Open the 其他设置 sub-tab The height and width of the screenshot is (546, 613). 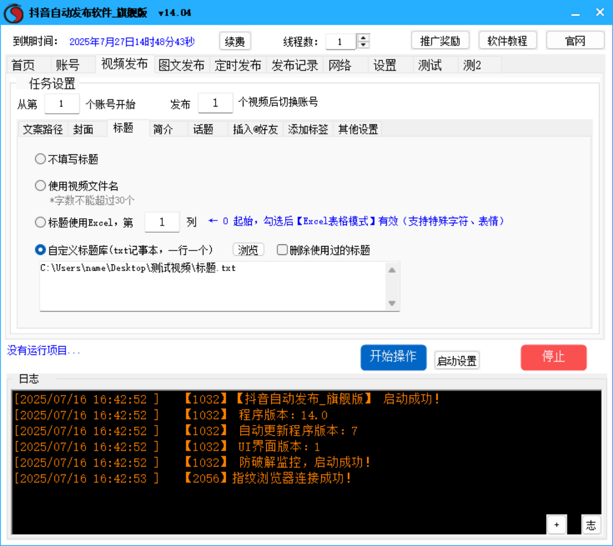click(358, 129)
